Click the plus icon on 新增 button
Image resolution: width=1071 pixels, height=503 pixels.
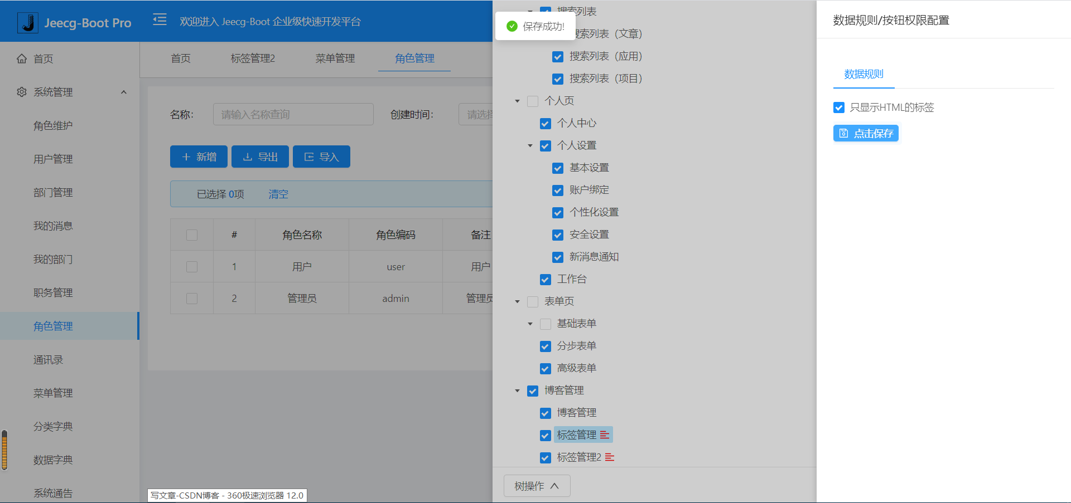(x=186, y=157)
